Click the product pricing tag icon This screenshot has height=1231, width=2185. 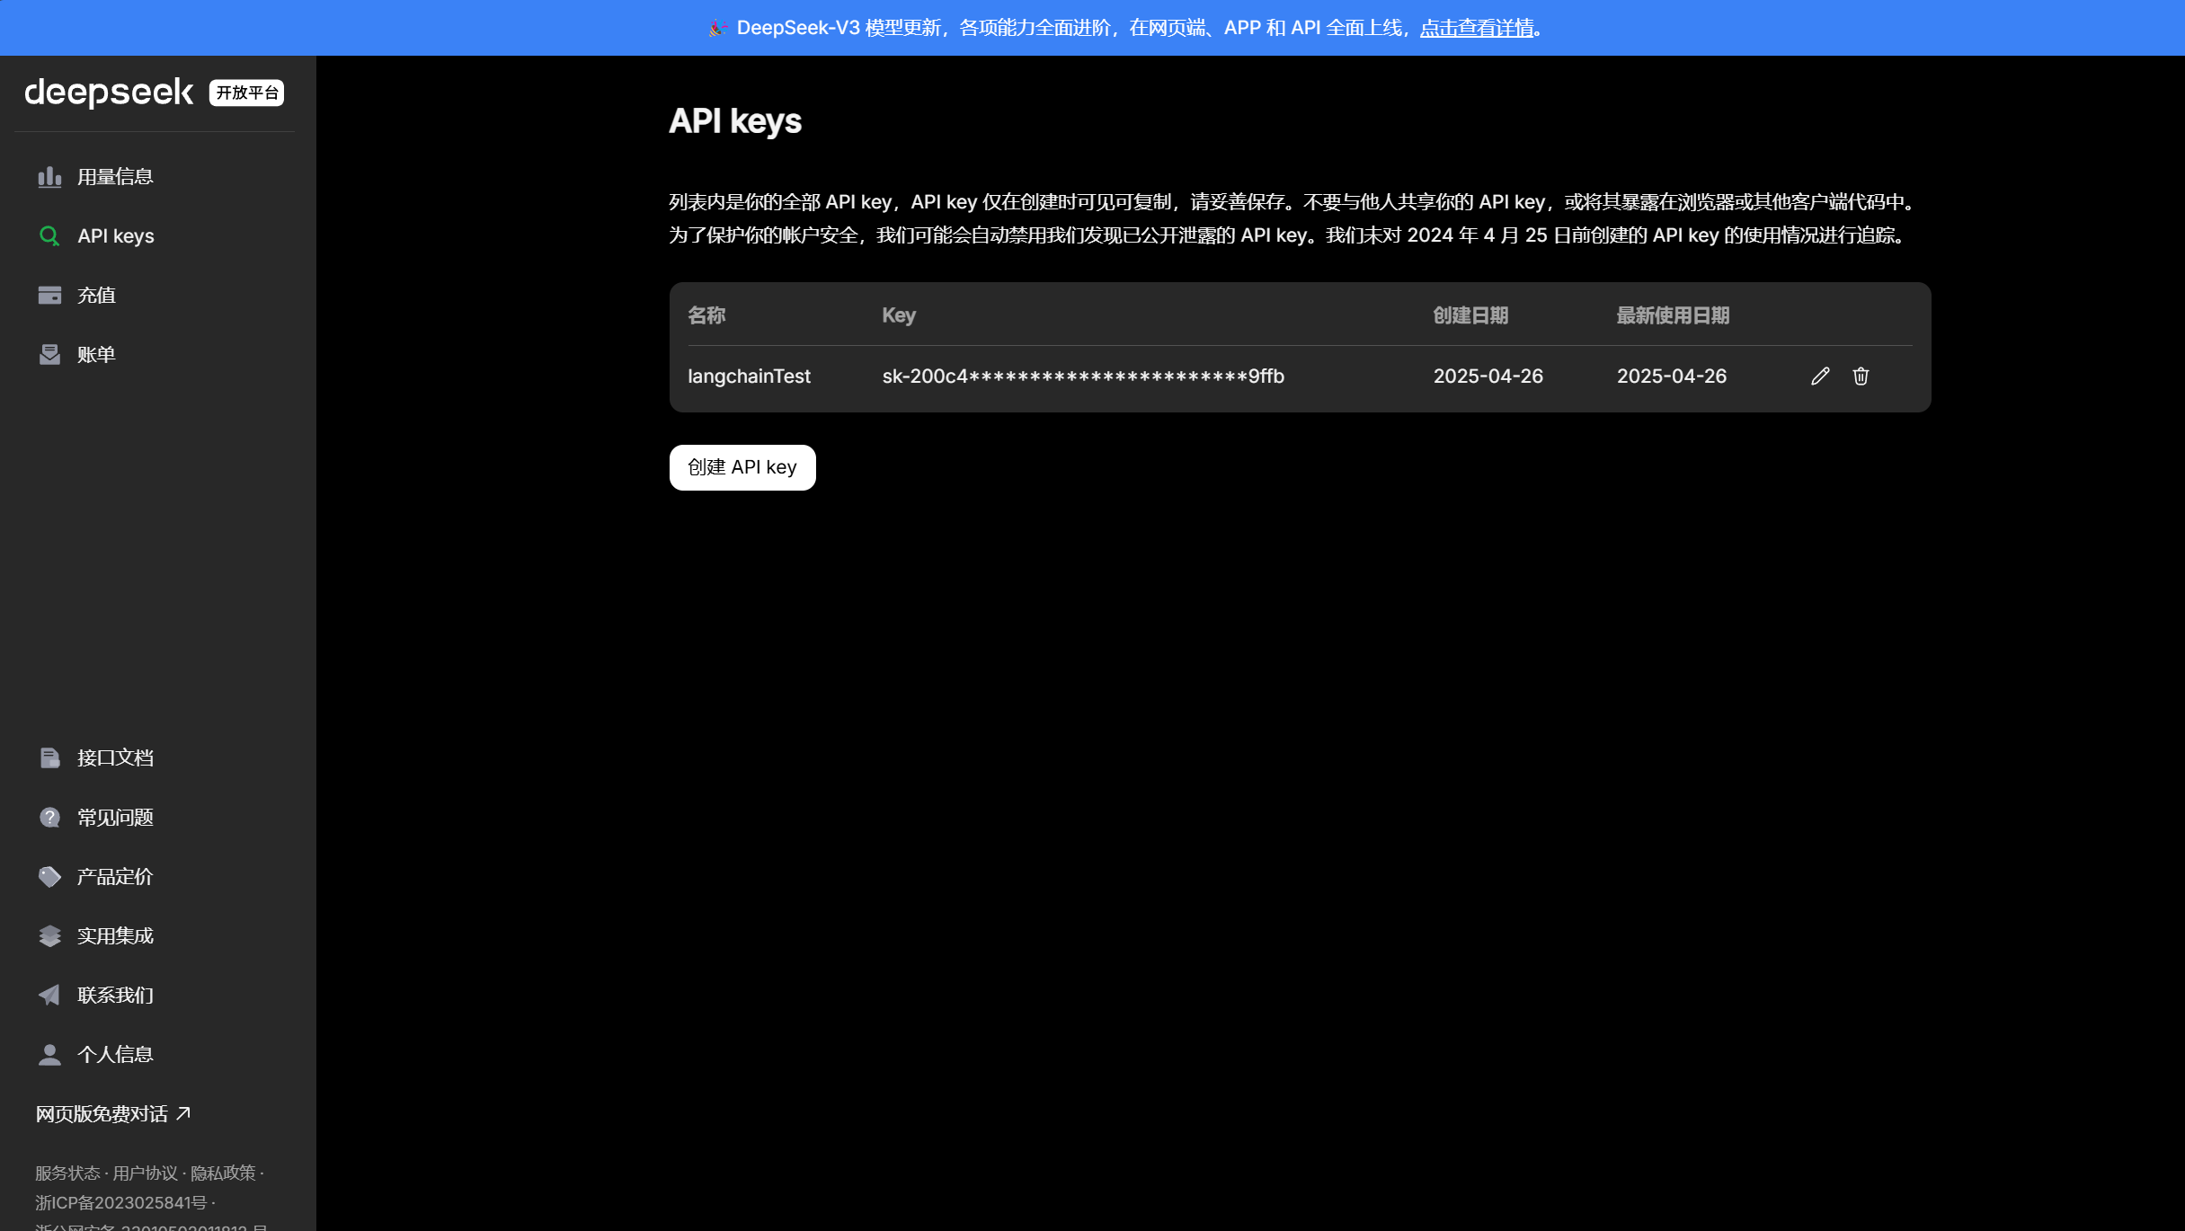49,877
